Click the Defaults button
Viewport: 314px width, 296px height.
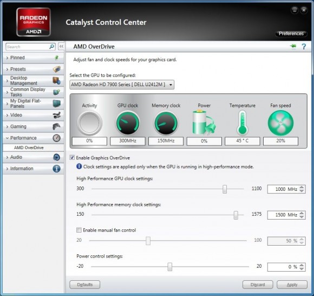84,285
